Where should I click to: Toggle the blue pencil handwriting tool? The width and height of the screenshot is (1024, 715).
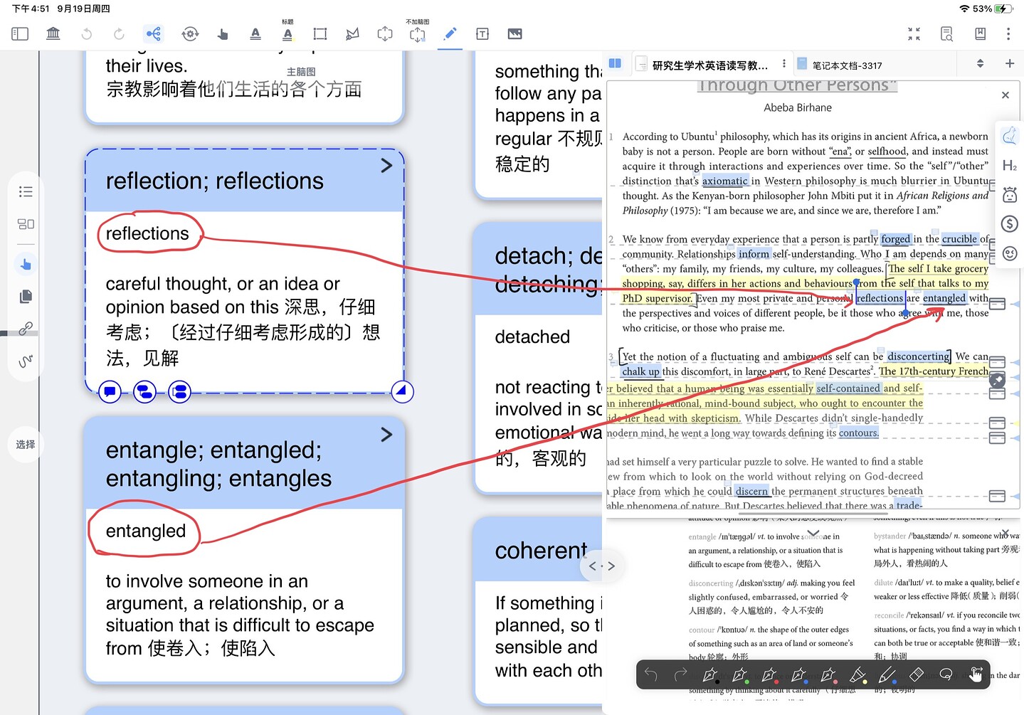click(450, 33)
